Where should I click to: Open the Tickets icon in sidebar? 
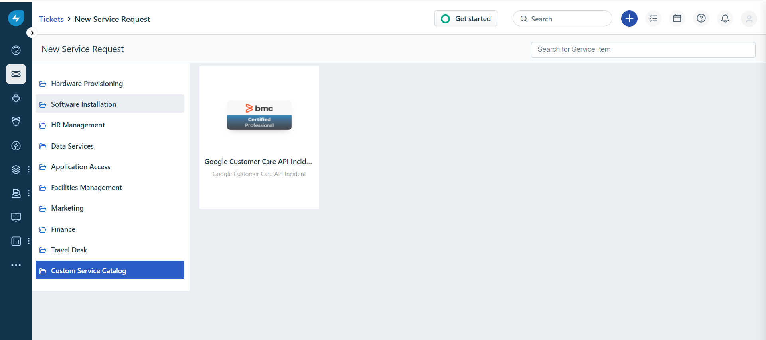16,74
